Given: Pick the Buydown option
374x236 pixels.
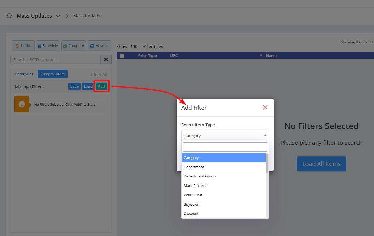Looking at the screenshot, I should [224, 204].
